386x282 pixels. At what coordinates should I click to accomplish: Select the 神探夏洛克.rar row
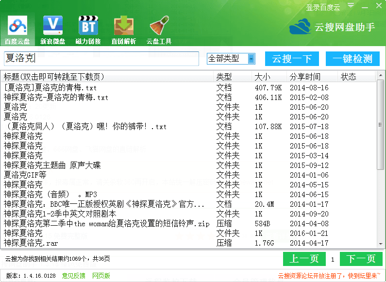tap(189, 243)
